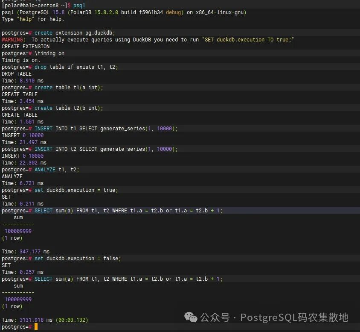Image resolution: width=360 pixels, height=332 pixels.
Task: Click the 'create table t1(a int);' command
Action: [x=69, y=87]
